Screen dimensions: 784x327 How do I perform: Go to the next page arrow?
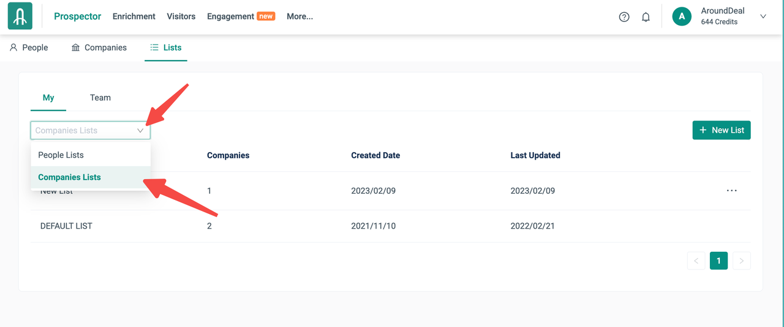tap(741, 261)
